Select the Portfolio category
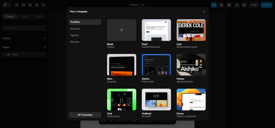 coord(85,22)
